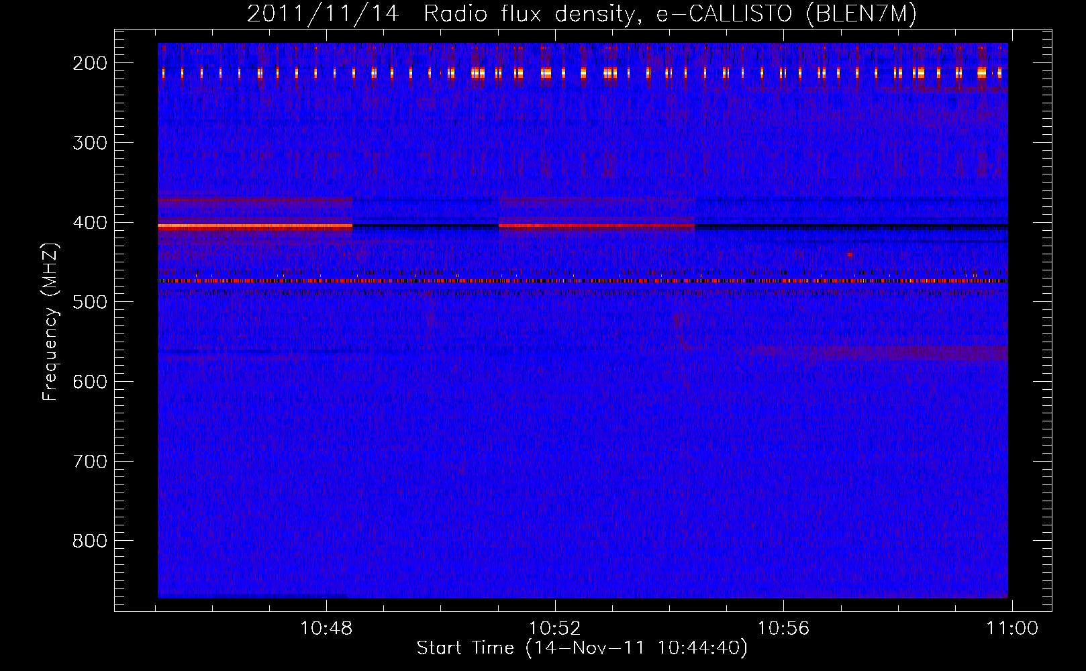Click the Start Time axis label
Image resolution: width=1086 pixels, height=671 pixels.
(582, 648)
